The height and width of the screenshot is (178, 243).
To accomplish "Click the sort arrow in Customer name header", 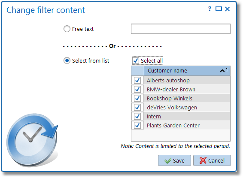I will point(222,71).
